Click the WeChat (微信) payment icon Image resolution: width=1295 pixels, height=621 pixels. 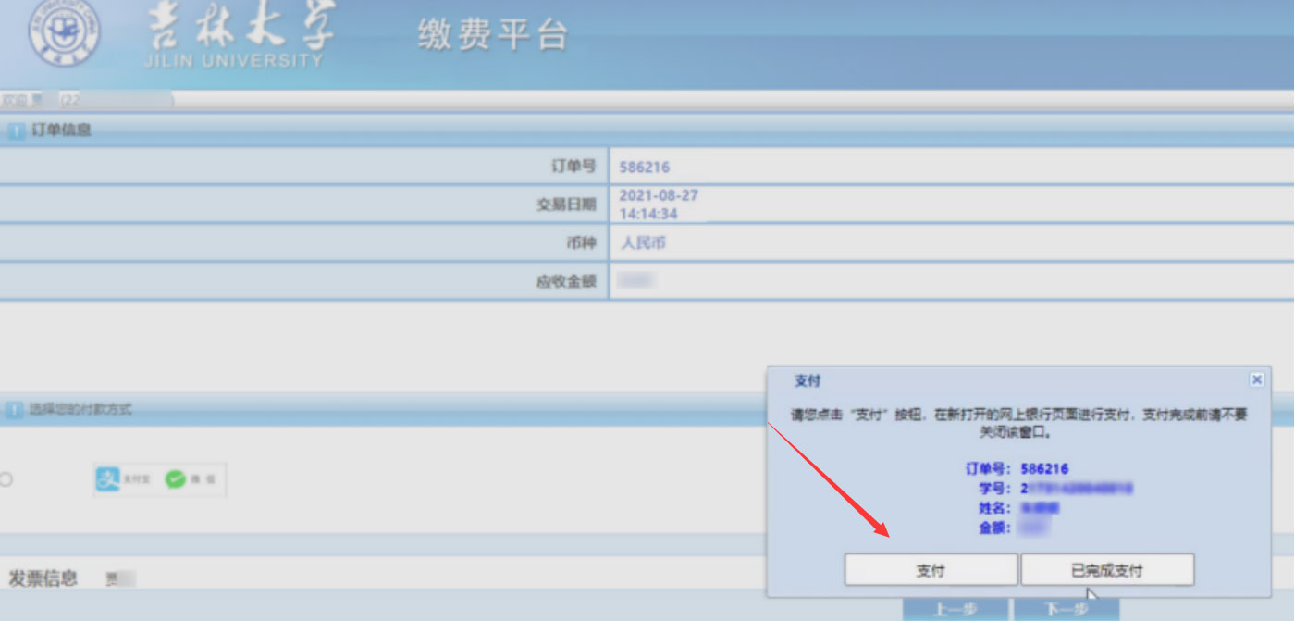176,479
